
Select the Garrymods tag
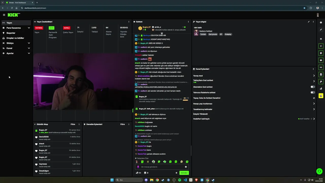coord(213,34)
